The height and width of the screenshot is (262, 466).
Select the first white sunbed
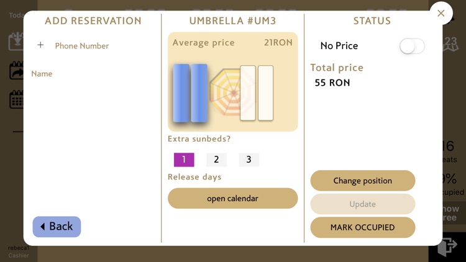[x=248, y=93]
